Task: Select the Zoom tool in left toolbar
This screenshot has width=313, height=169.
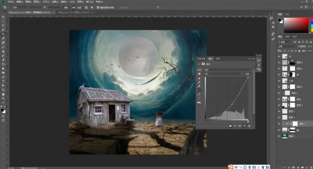Action: [x=3, y=98]
